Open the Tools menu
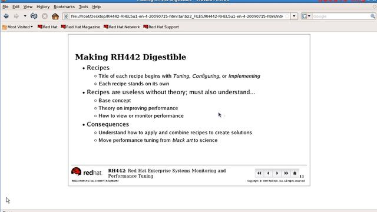377x212 pixels. (x=84, y=6)
